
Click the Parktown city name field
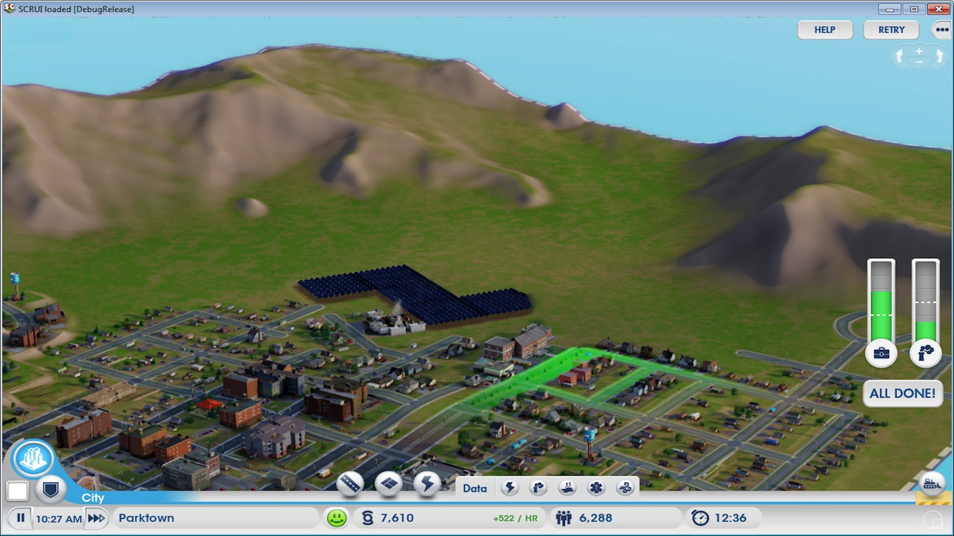pos(215,518)
